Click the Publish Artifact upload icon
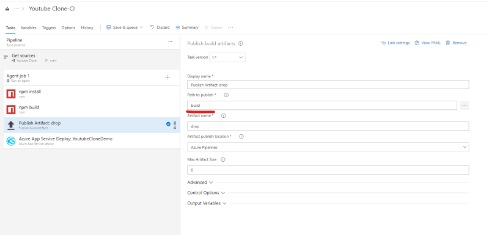 (11, 125)
